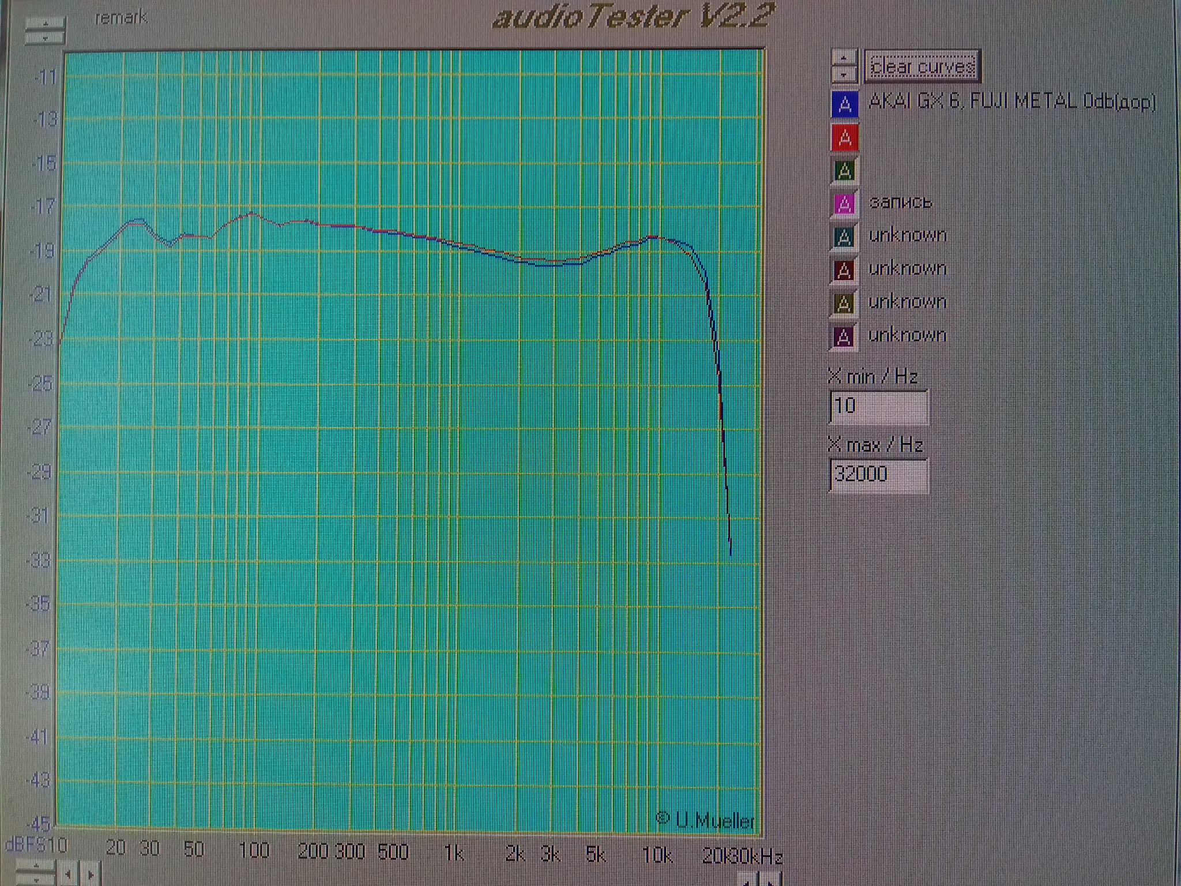Toggle the fourth unknown curve A button
The image size is (1181, 886).
click(x=844, y=336)
